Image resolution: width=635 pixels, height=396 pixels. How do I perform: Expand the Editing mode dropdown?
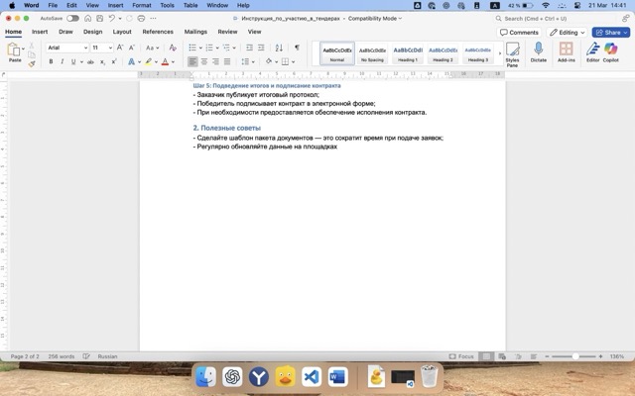click(x=567, y=32)
